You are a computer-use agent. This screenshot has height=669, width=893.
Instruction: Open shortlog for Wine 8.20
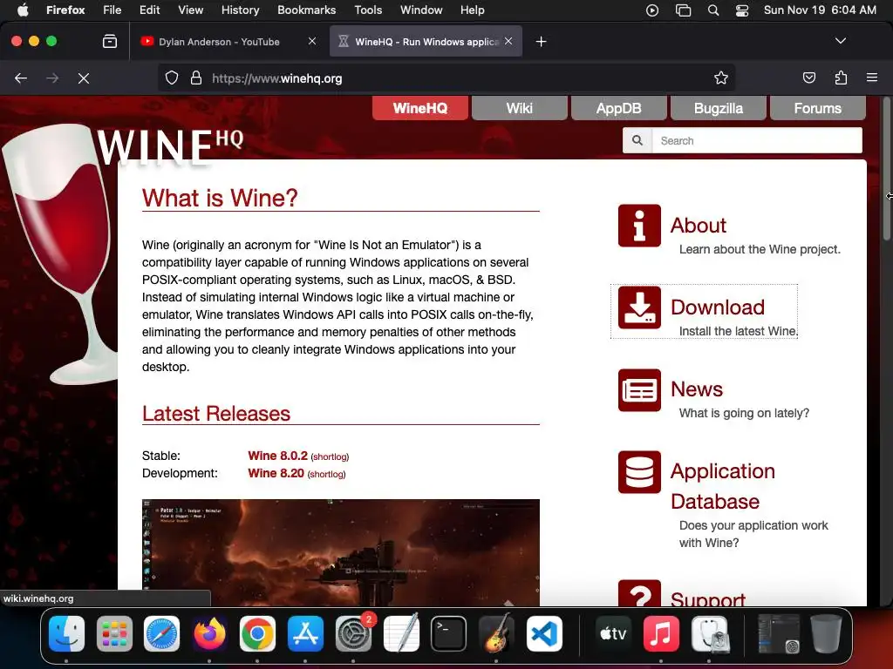pyautogui.click(x=326, y=475)
